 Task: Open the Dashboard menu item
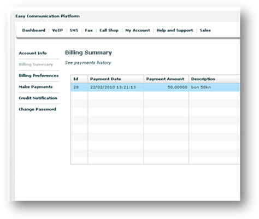[x=34, y=31]
